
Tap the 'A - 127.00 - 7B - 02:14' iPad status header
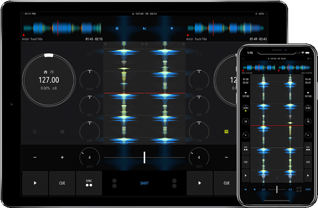145,14
